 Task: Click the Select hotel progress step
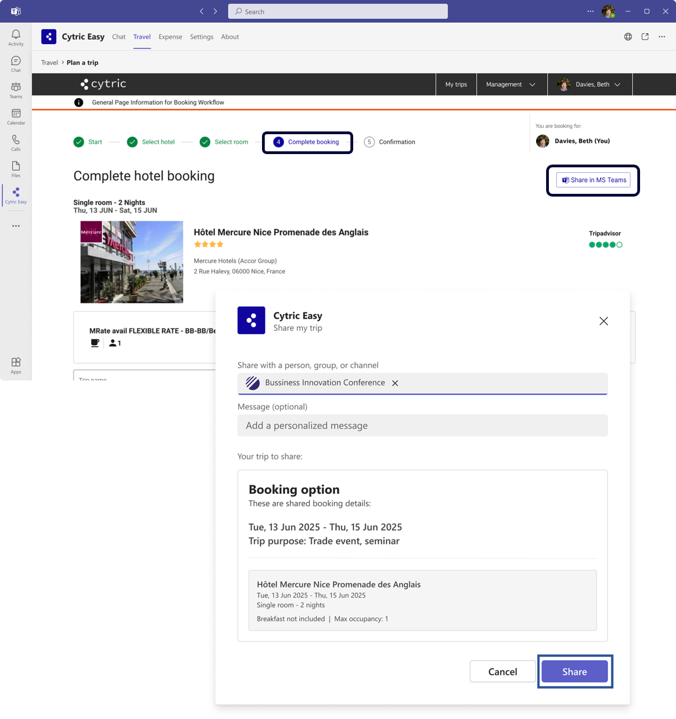(151, 142)
